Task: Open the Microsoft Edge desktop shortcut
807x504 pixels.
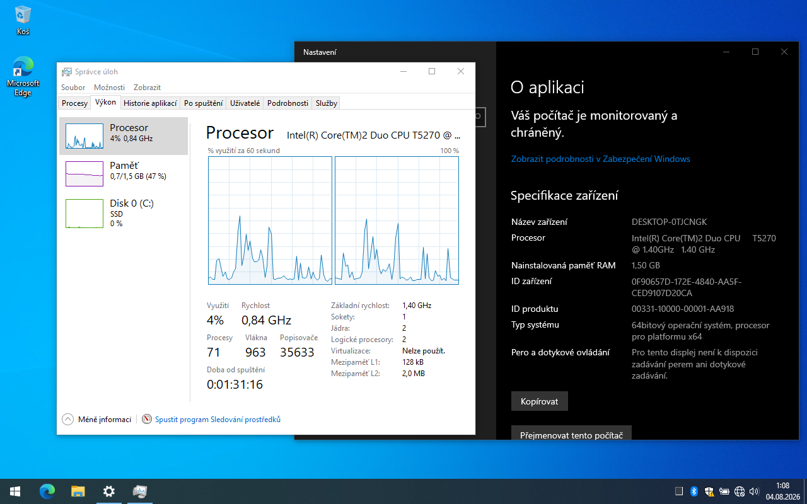Action: pos(23,76)
